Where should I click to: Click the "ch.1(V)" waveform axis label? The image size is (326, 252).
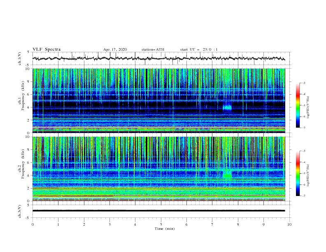[20, 58]
